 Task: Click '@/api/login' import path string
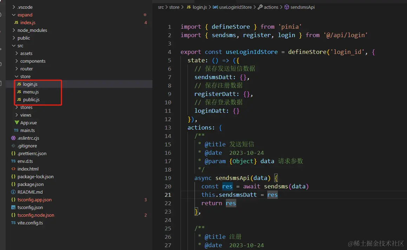346,35
